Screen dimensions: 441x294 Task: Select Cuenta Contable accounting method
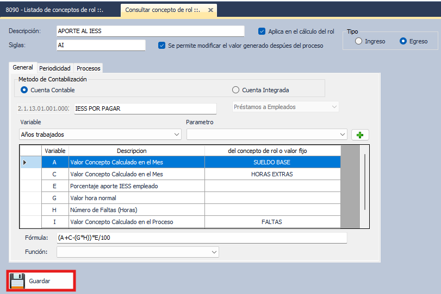24,90
